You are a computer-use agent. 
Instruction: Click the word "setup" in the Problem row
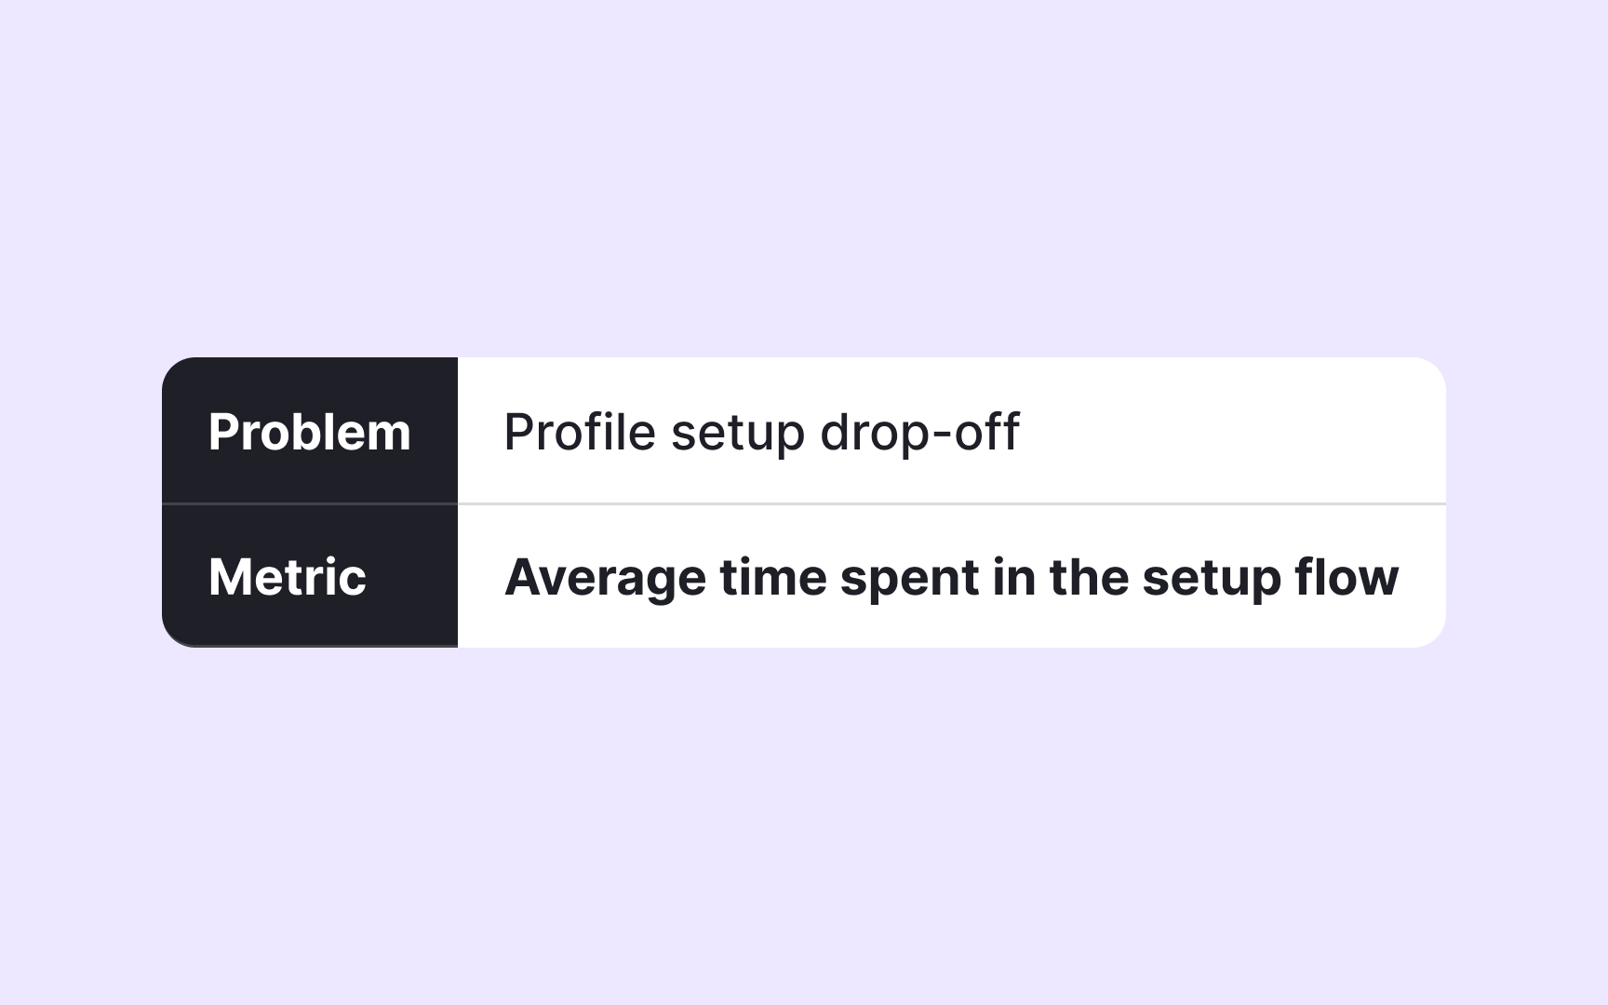[737, 432]
